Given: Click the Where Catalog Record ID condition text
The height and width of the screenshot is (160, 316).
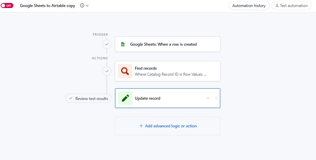Looking at the screenshot, I should click(171, 74).
